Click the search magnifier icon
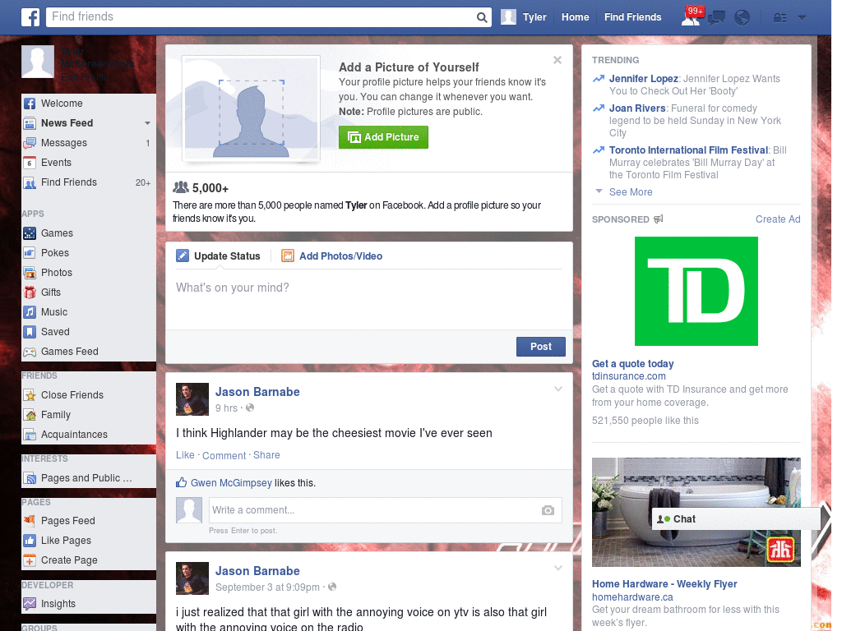 pyautogui.click(x=482, y=17)
